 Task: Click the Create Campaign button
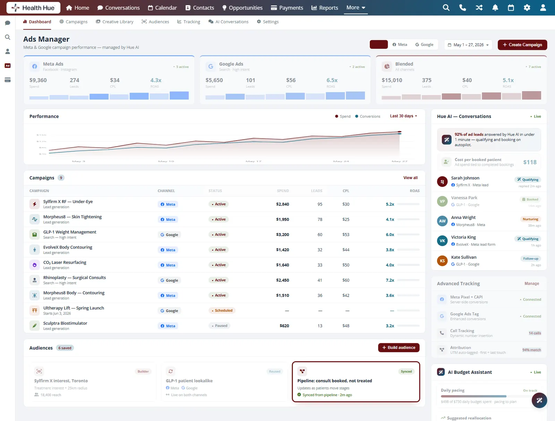tap(522, 45)
